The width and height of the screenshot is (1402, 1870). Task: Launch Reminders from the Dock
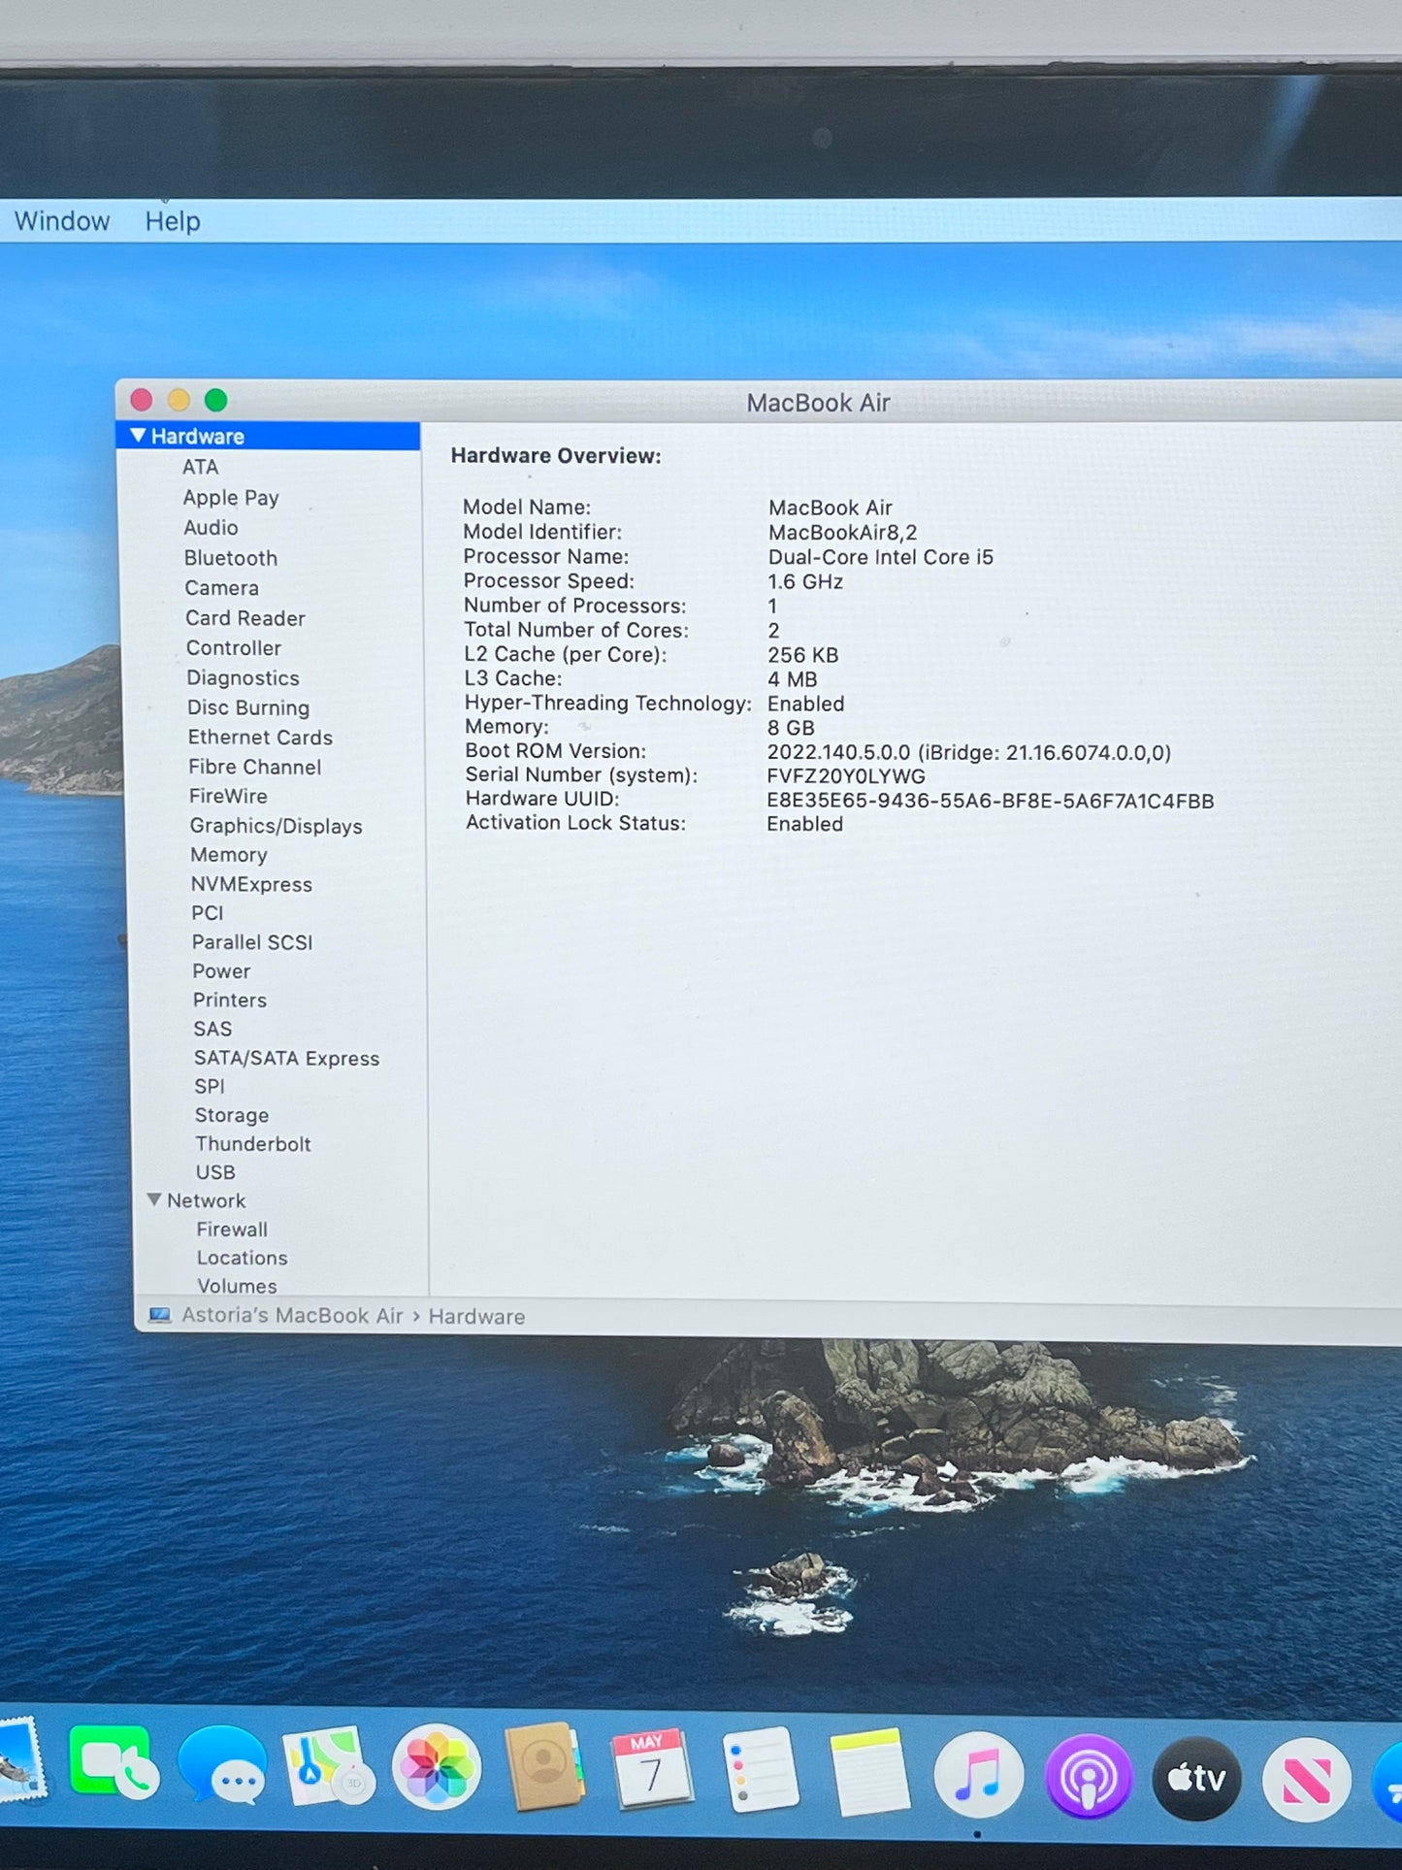coord(760,1769)
